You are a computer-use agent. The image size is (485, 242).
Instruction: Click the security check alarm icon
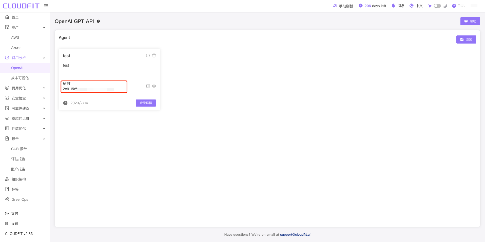[7, 98]
